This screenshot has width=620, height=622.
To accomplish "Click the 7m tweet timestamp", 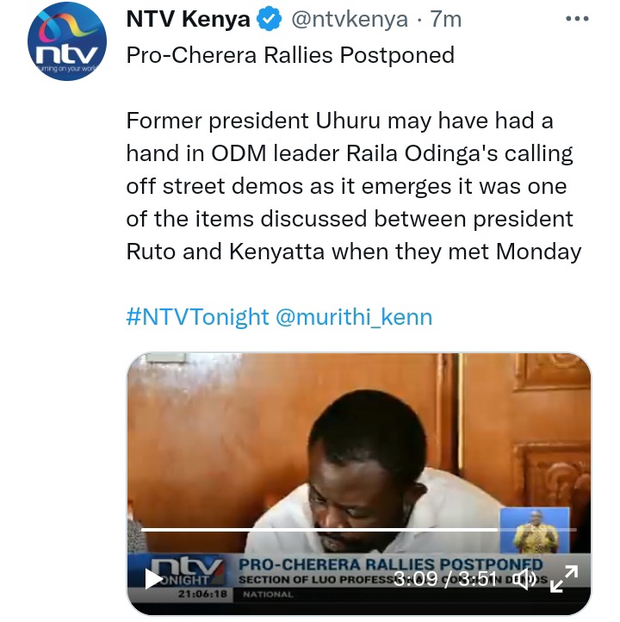I will 446,19.
